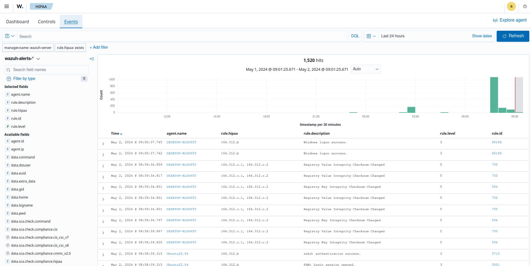Viewport: 531px width, 266px height.
Task: Open the help icon in header
Action: (525, 6)
